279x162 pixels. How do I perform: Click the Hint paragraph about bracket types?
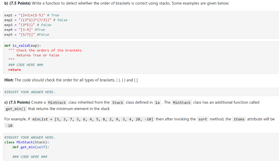coord(71,80)
